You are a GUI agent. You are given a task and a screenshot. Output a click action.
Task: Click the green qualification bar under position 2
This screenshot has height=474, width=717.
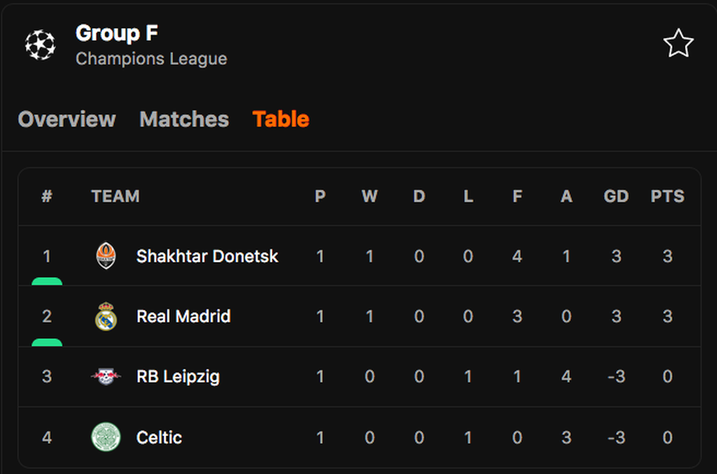pos(46,341)
